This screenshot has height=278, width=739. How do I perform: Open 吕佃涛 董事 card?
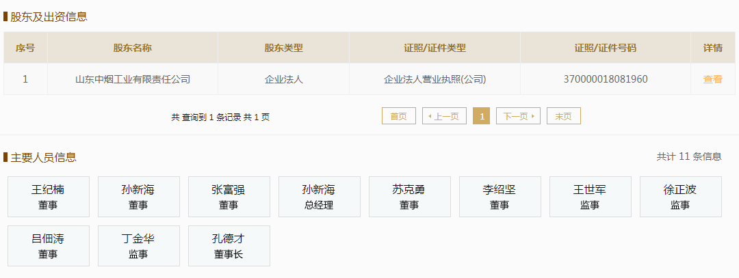pos(48,246)
